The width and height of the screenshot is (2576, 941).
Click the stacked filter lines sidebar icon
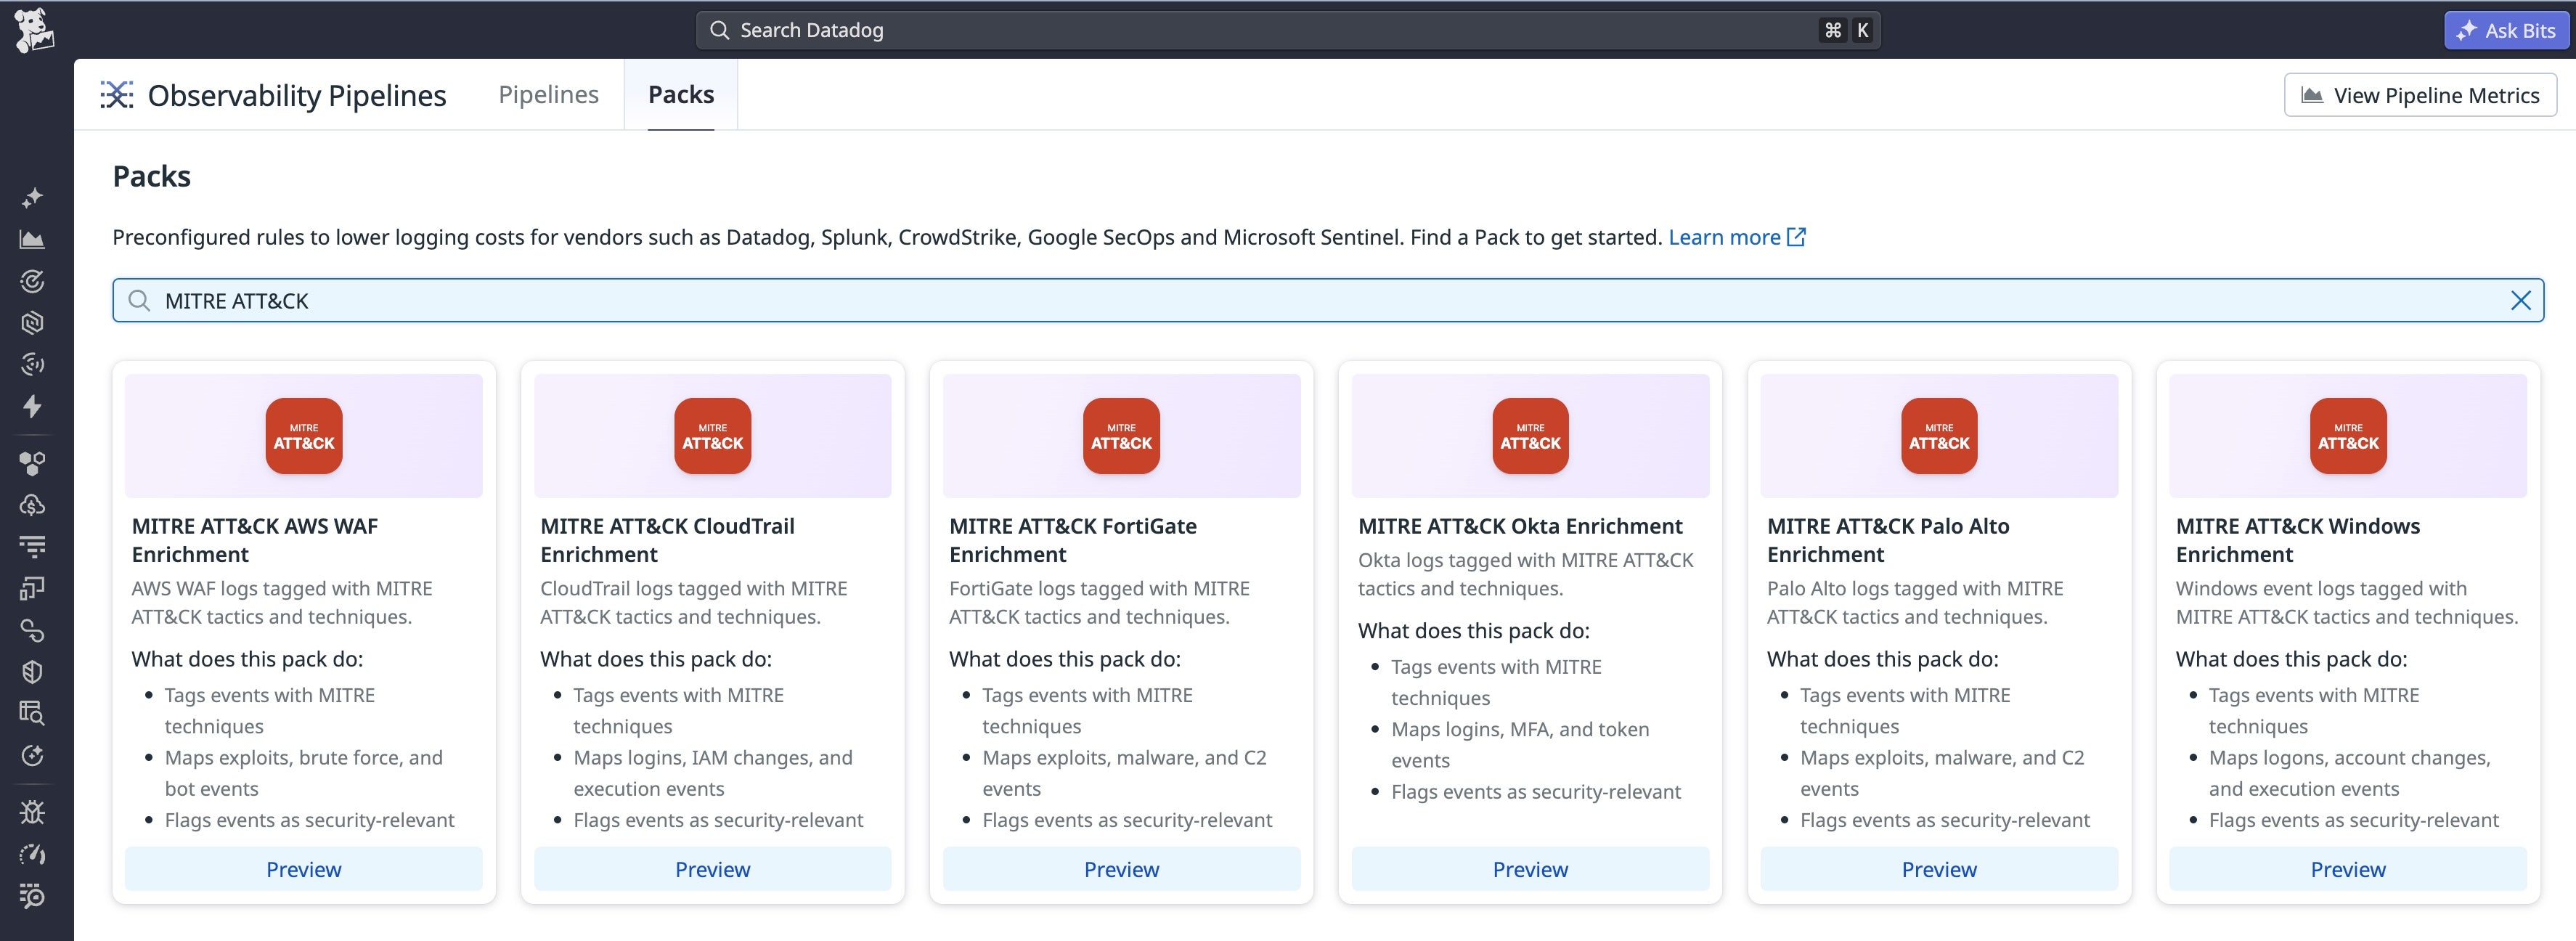pyautogui.click(x=32, y=547)
